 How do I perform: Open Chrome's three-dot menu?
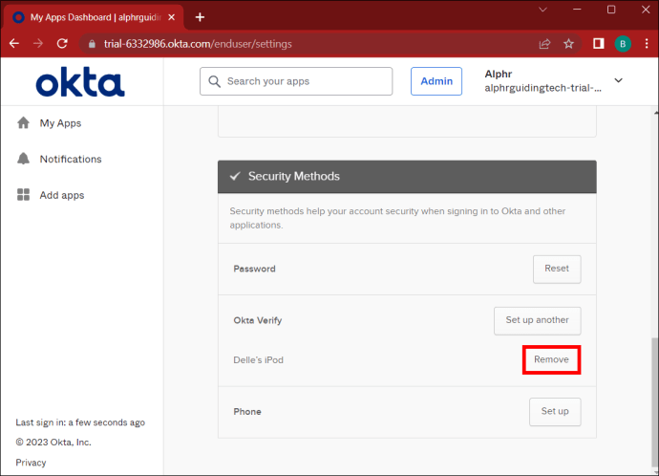tap(646, 43)
